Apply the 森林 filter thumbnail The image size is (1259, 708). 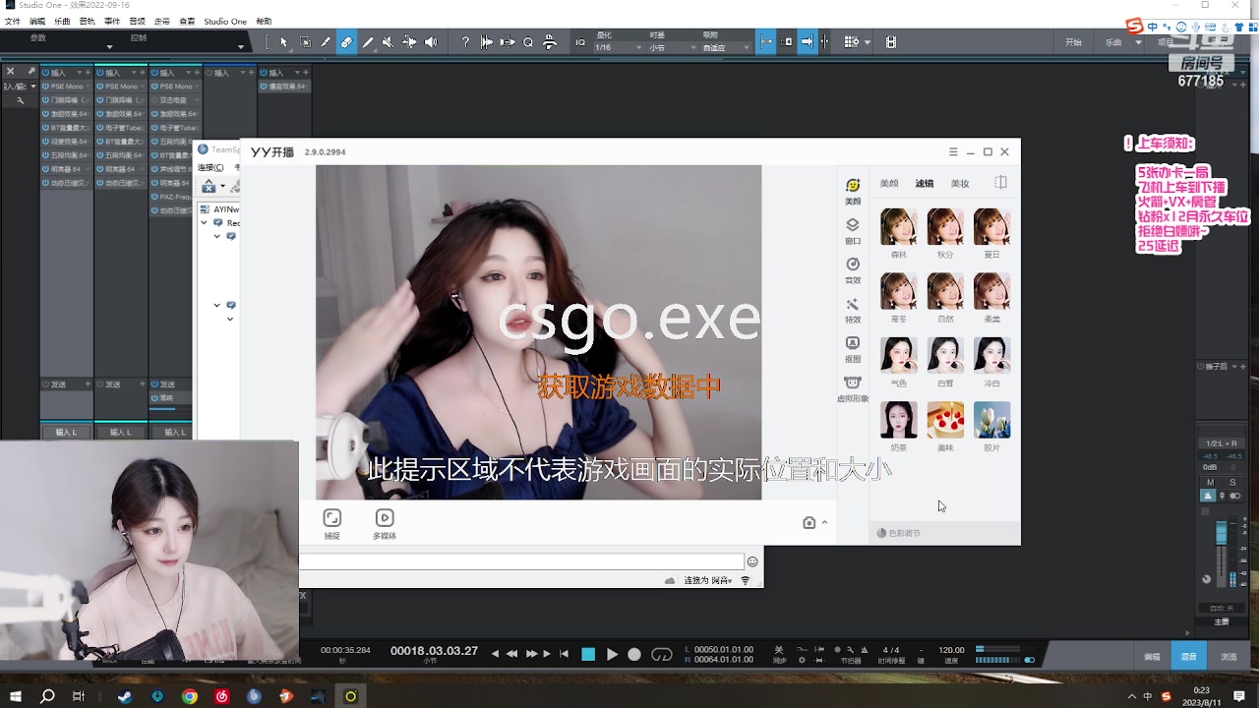coord(898,227)
